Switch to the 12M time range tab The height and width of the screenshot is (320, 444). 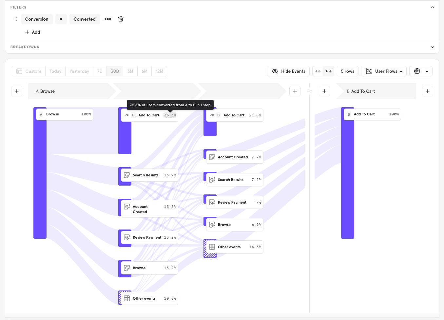click(159, 71)
